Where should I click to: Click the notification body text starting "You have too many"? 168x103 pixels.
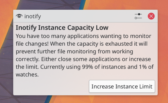click(85, 55)
